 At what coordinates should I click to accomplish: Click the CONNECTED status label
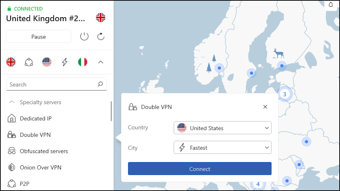point(28,9)
